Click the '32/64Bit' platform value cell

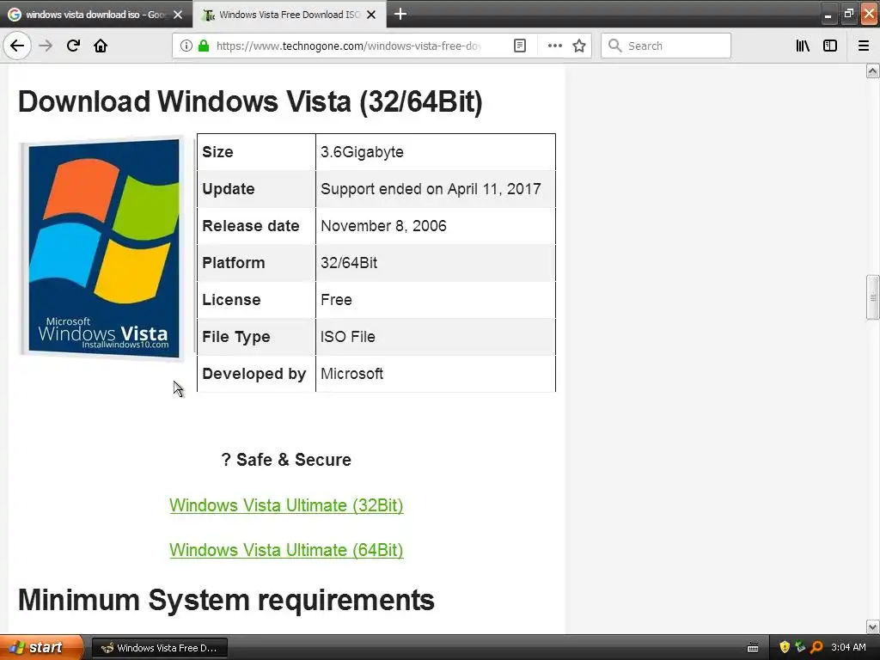coord(436,263)
